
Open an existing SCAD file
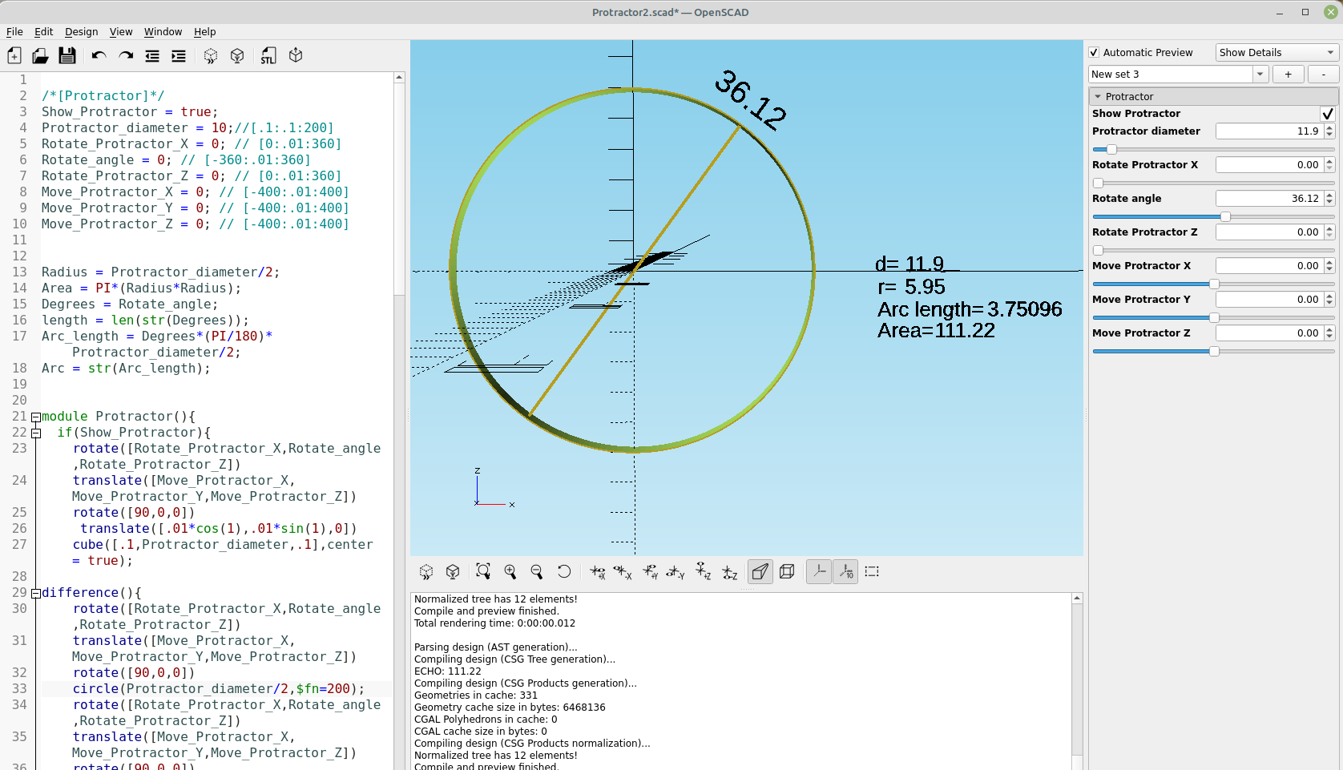click(40, 55)
